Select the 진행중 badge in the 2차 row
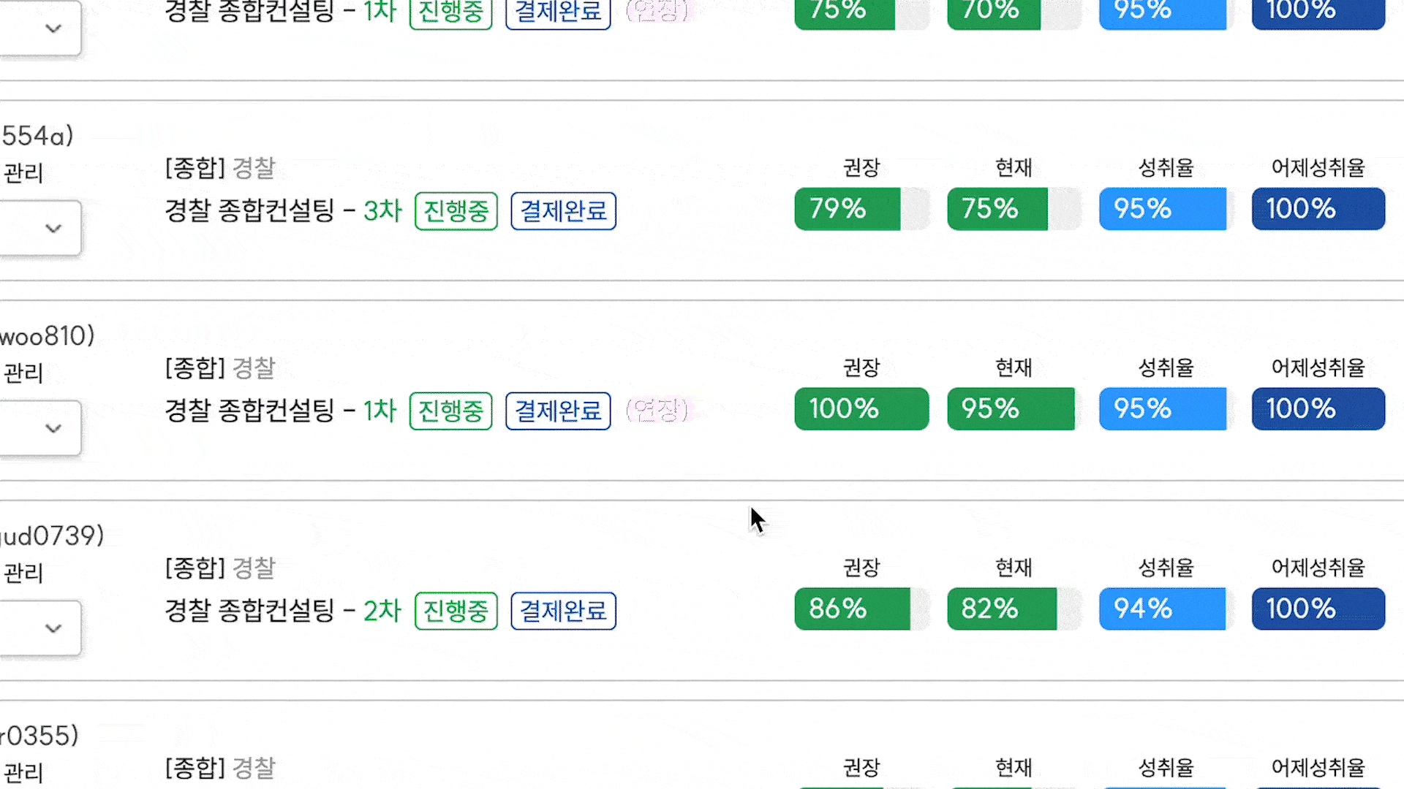The height and width of the screenshot is (789, 1404). coord(456,611)
